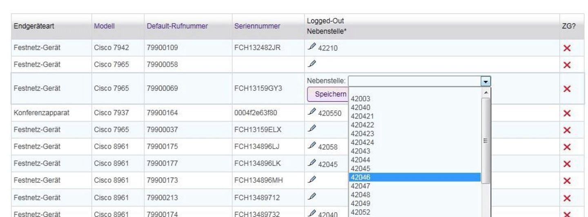Pick 42052 from the dropdown list
The image size is (588, 217).
point(414,212)
